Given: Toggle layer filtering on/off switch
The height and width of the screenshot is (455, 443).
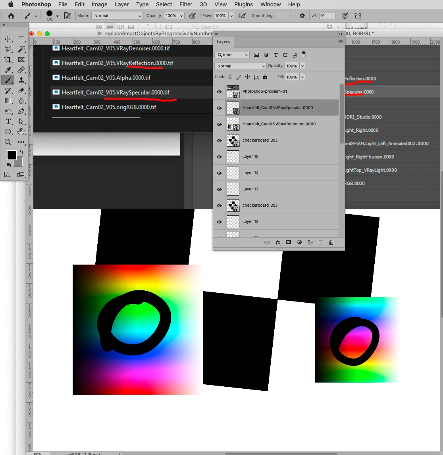Looking at the screenshot, I should 304,55.
